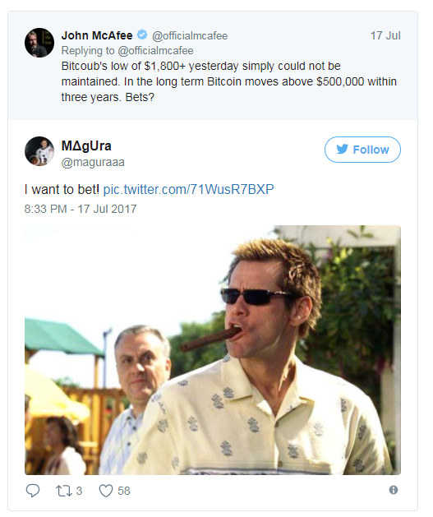
Task: Open the John McAfee display name
Action: coord(97,35)
